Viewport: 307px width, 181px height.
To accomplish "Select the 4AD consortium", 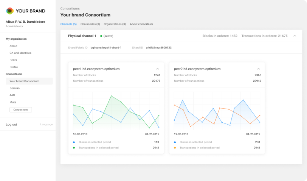I will point(12,95).
